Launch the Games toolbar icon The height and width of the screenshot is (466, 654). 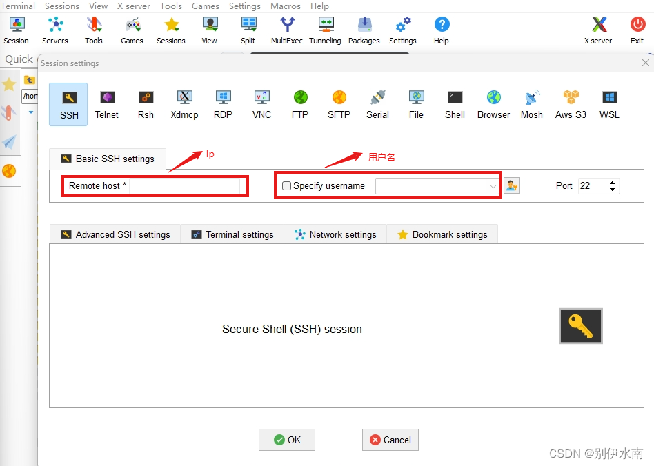click(x=132, y=30)
